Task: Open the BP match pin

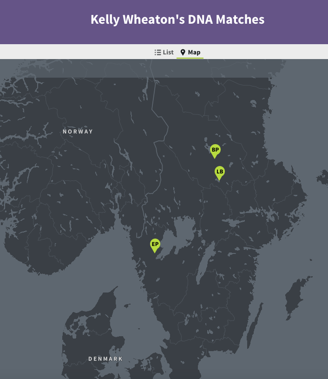Action: coord(215,150)
